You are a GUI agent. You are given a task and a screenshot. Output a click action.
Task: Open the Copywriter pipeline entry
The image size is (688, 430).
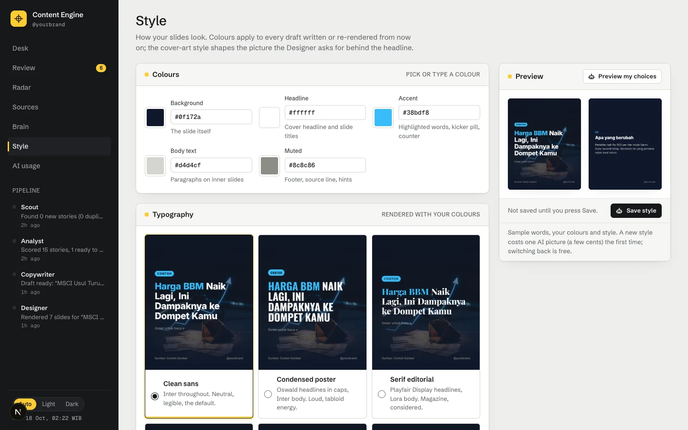[59, 283]
